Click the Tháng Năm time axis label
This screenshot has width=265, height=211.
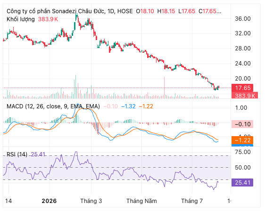tap(141, 201)
